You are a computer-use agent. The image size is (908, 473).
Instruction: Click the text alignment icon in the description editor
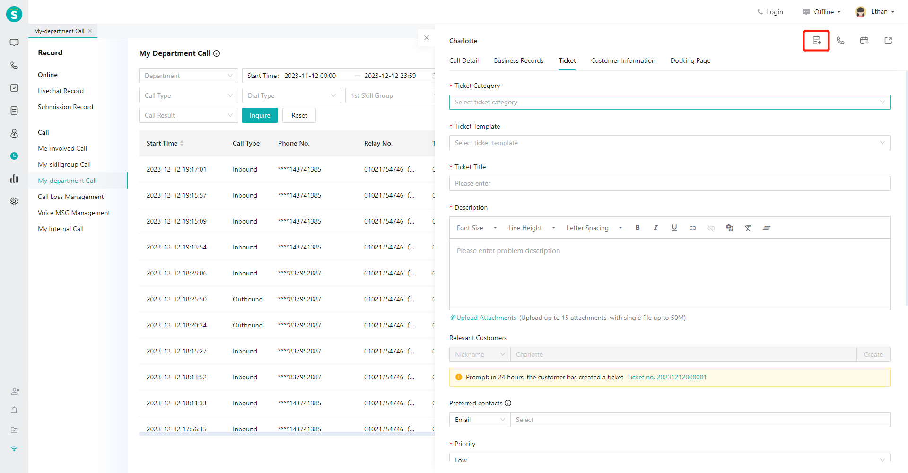767,228
